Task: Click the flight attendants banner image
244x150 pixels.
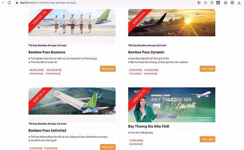Action: click(x=72, y=23)
